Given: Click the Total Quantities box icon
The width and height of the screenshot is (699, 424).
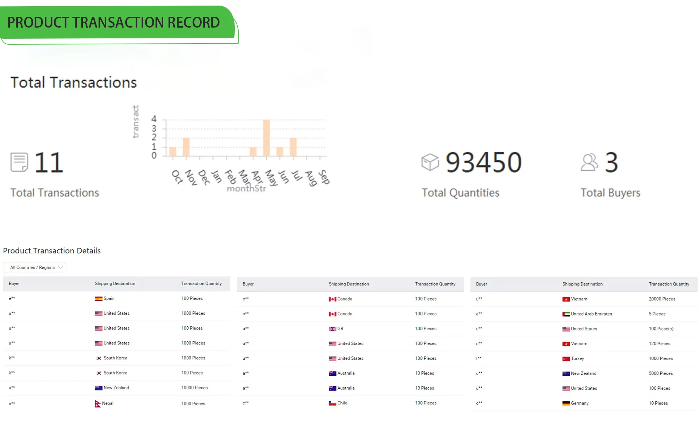Looking at the screenshot, I should coord(430,162).
